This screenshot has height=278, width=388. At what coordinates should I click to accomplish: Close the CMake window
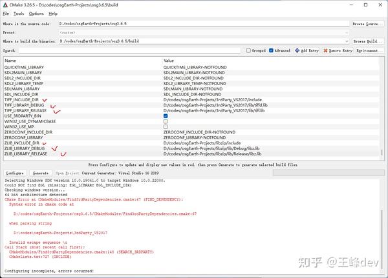point(380,5)
